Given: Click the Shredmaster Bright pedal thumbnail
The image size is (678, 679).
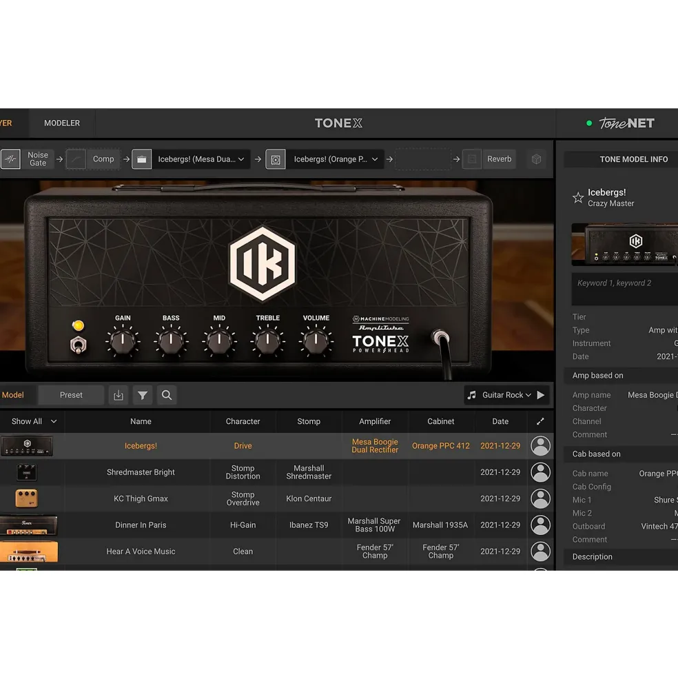Looking at the screenshot, I should tap(26, 472).
